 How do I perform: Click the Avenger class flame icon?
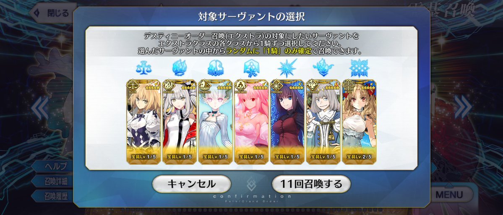tap(179, 68)
